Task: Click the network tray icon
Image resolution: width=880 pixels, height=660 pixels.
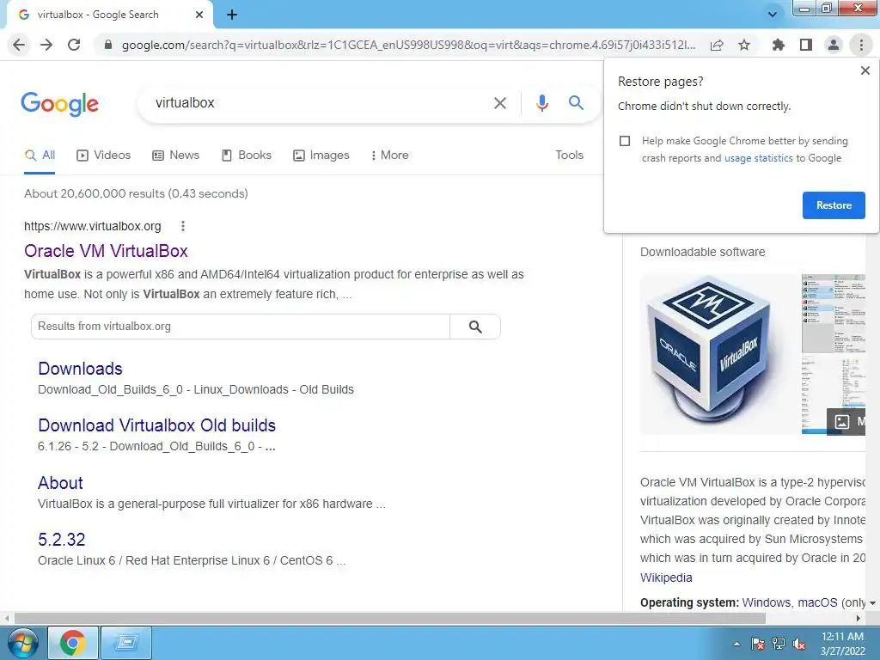Action: pyautogui.click(x=779, y=644)
